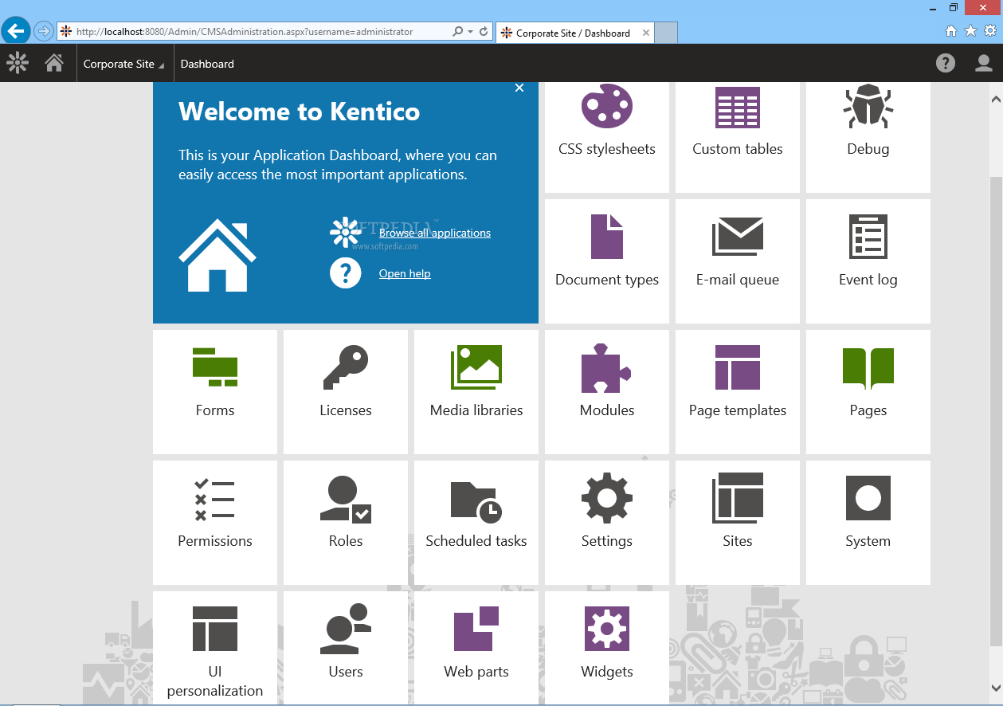This screenshot has width=1003, height=706.
Task: Open browser favorites star icon
Action: tap(970, 31)
